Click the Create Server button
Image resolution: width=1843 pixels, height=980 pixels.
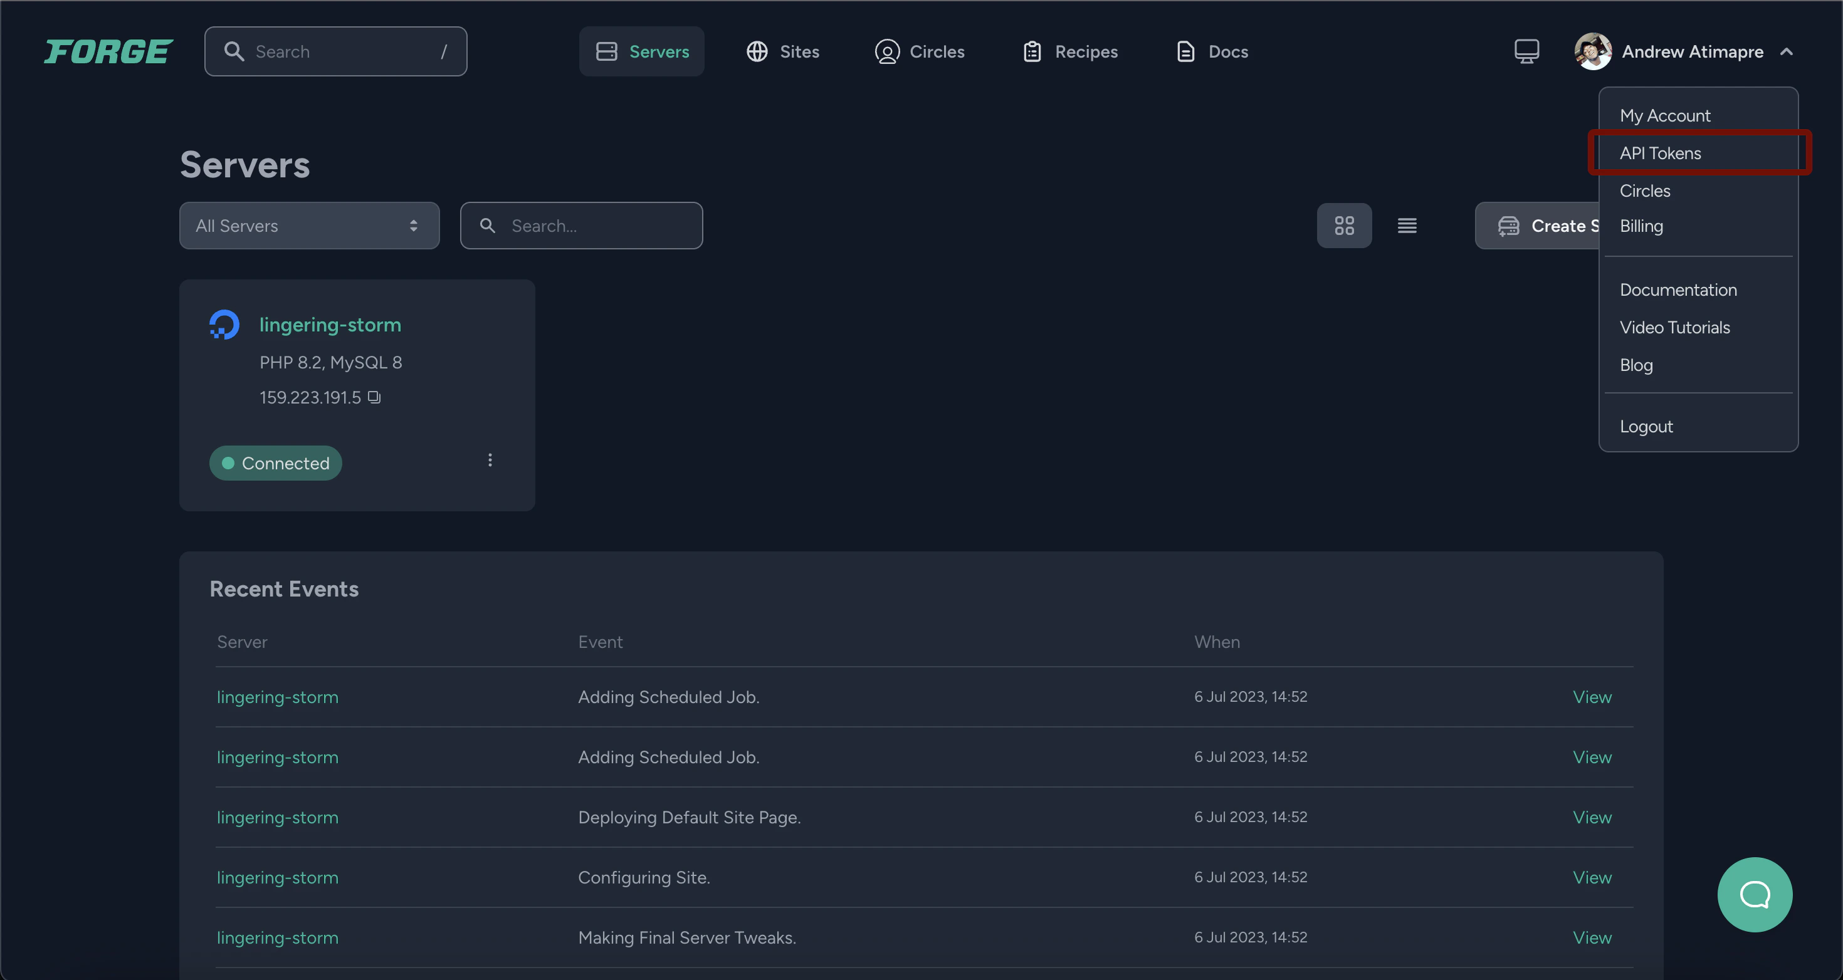point(1537,226)
